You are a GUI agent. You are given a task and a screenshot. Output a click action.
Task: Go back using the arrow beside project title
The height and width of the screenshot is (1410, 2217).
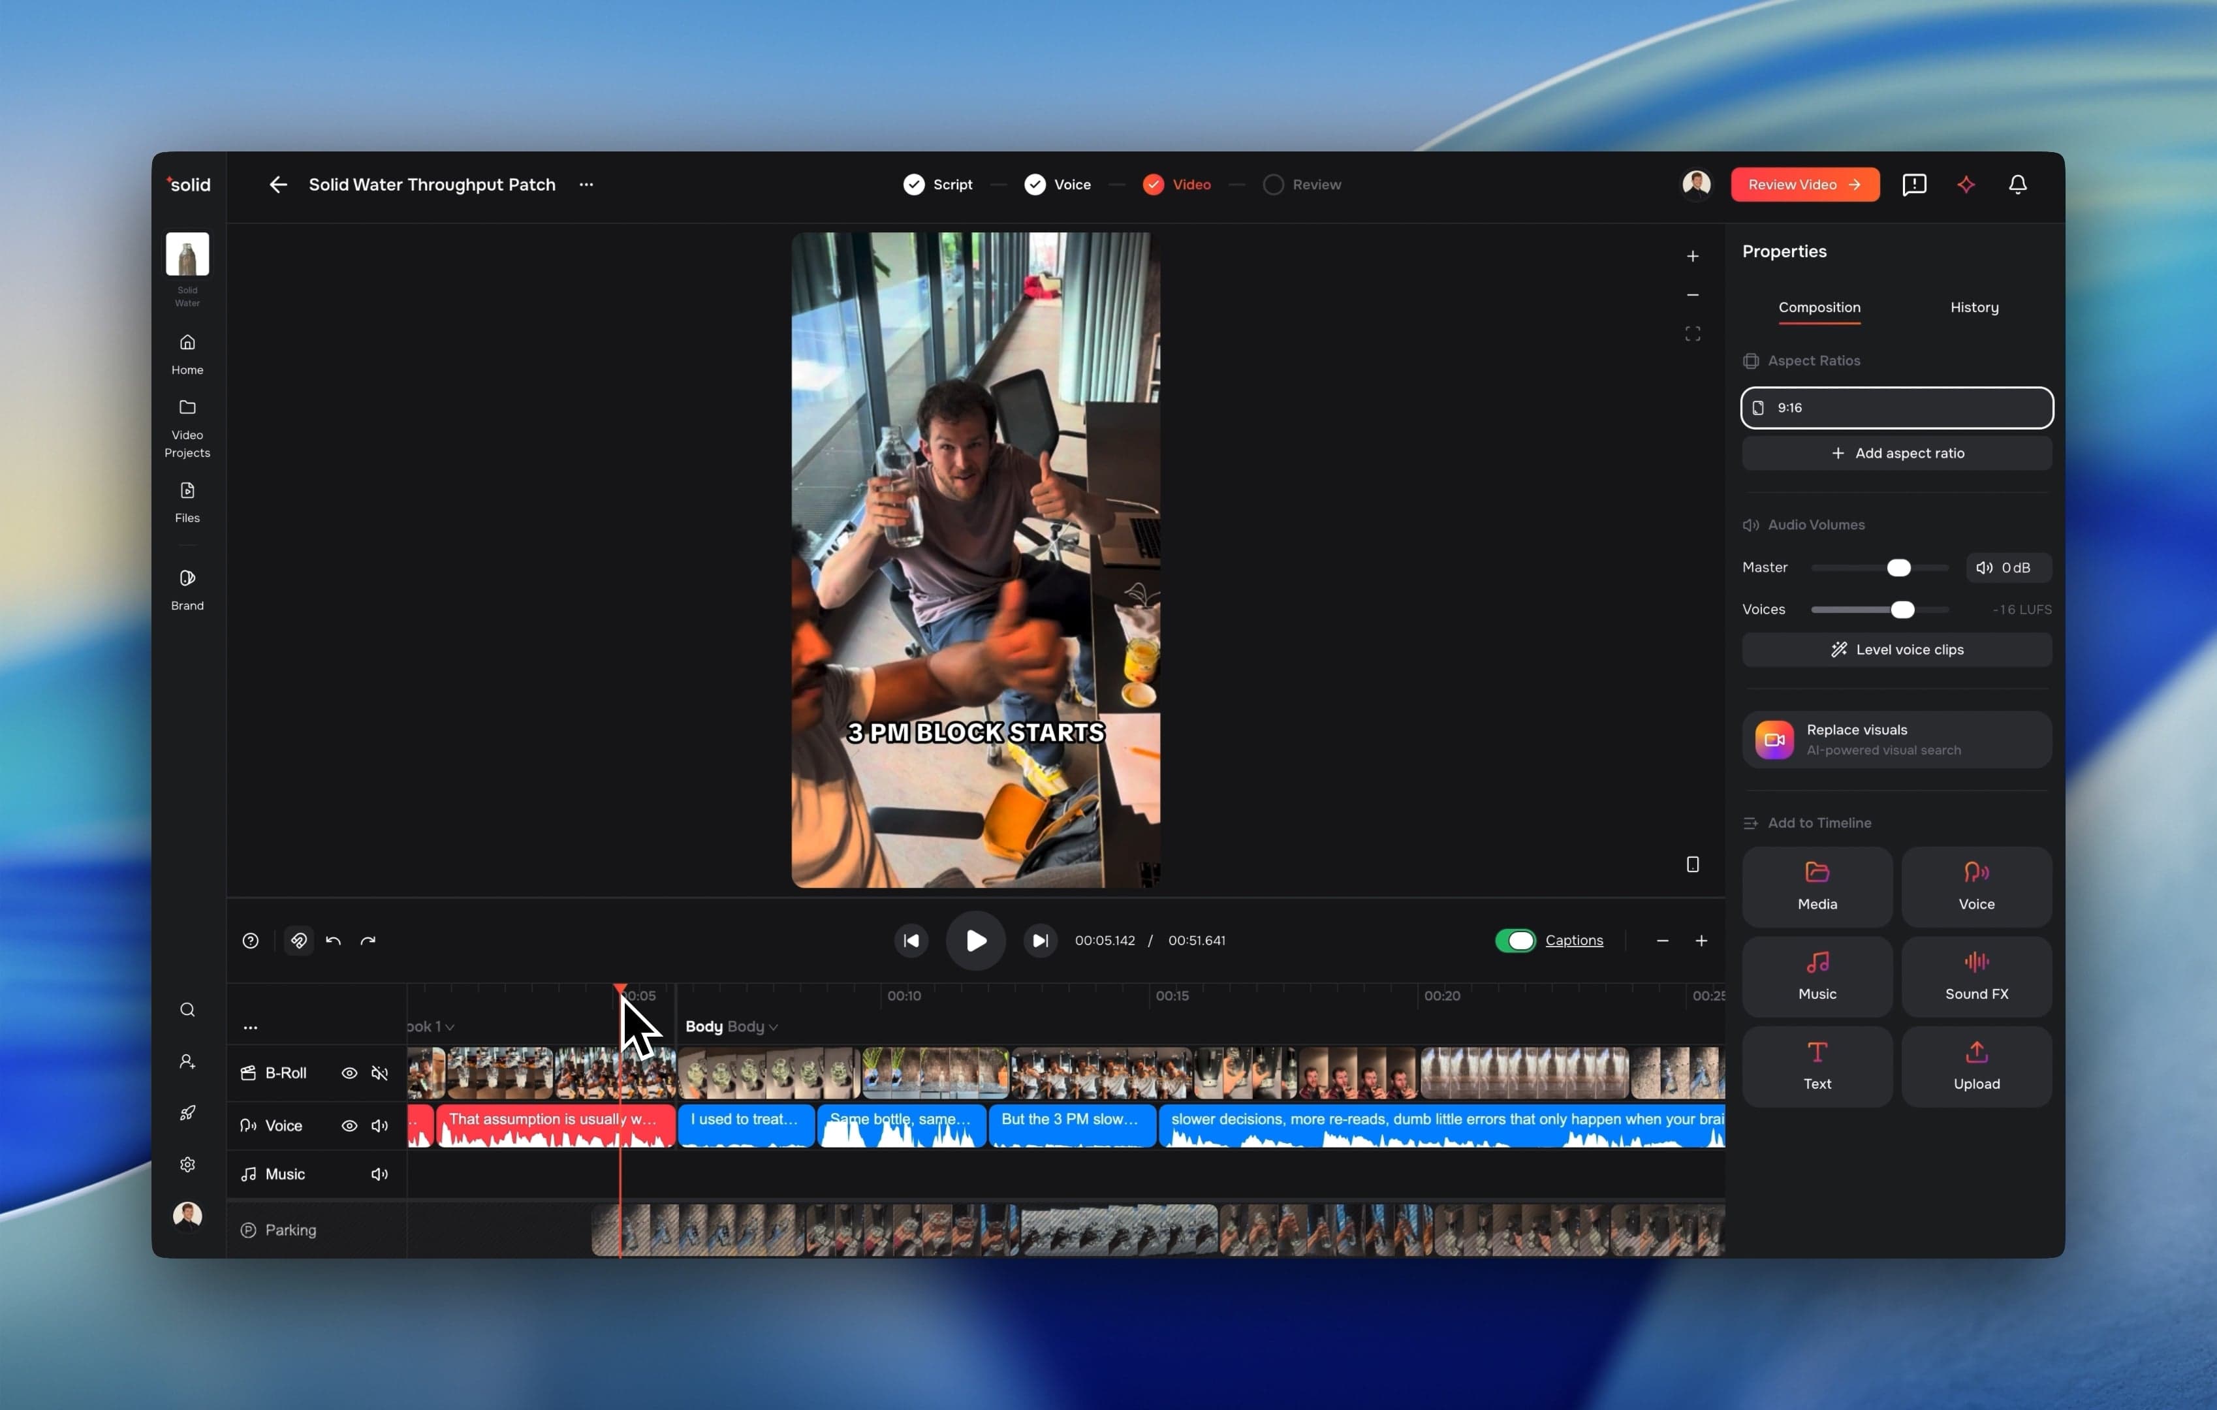click(277, 185)
